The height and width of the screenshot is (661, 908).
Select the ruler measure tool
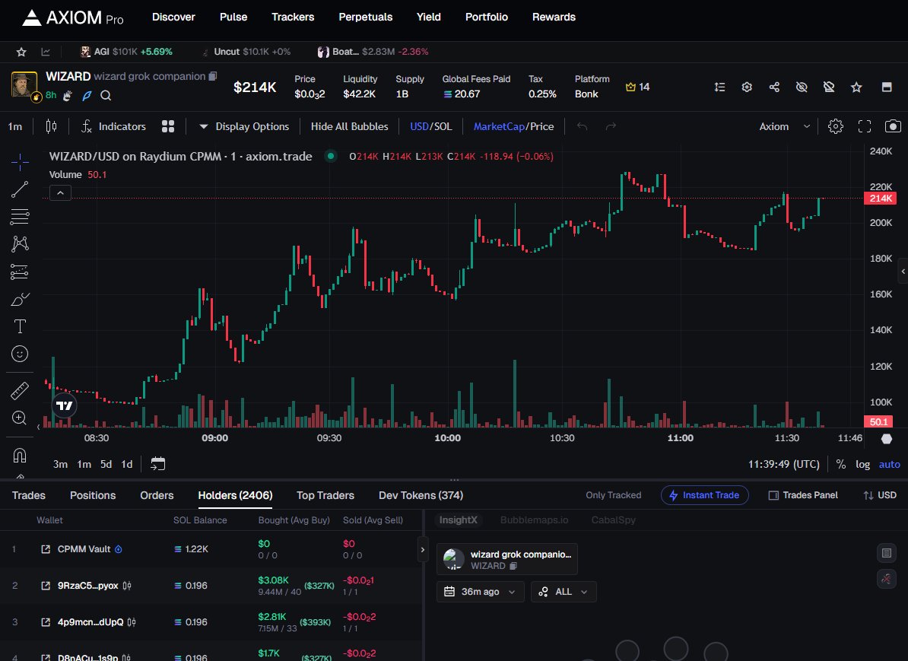[x=20, y=391]
